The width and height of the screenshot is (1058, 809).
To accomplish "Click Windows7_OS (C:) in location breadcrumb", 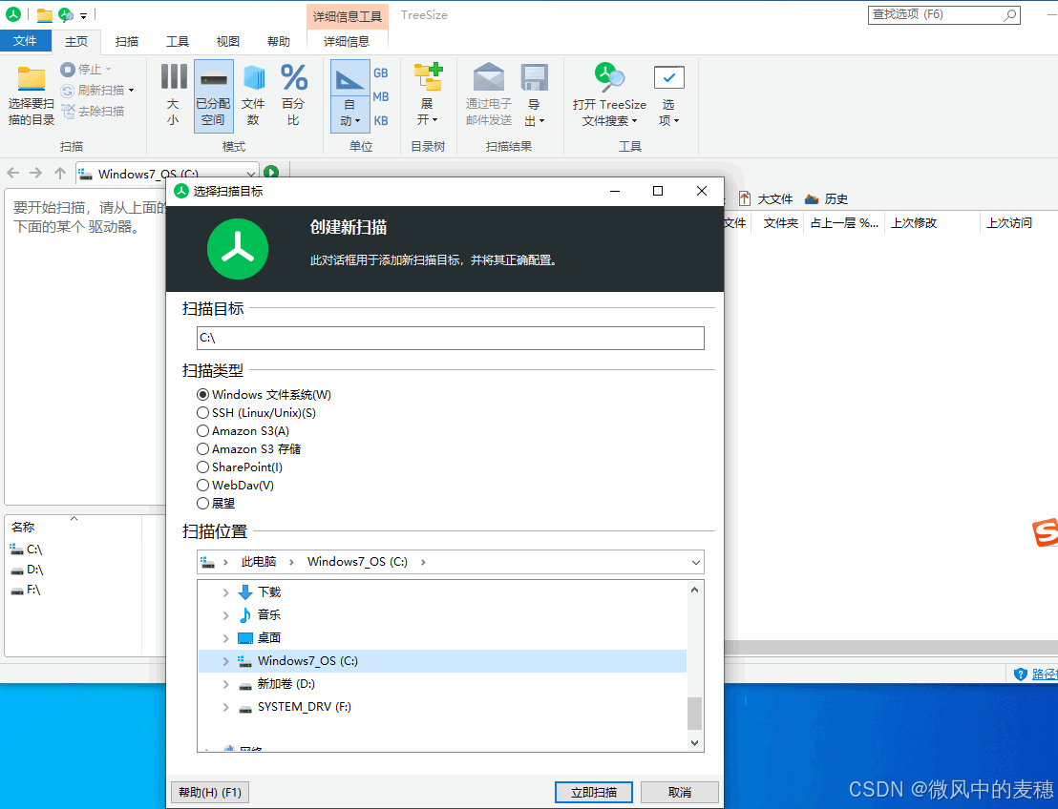I will tap(358, 562).
